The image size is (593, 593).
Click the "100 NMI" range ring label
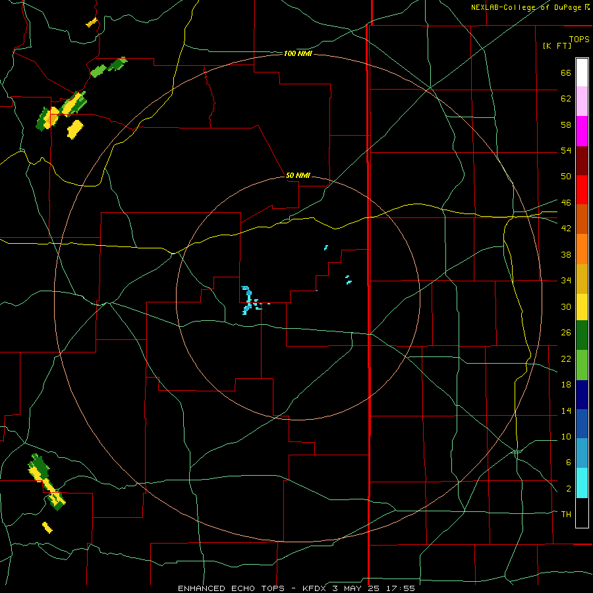[298, 54]
